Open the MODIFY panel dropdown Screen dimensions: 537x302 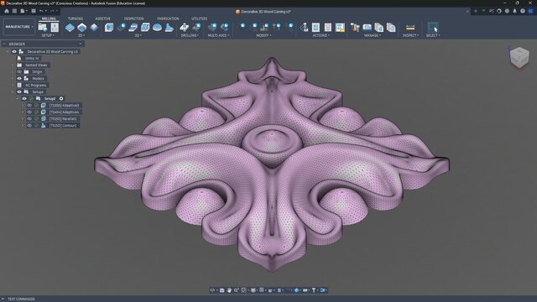point(263,35)
